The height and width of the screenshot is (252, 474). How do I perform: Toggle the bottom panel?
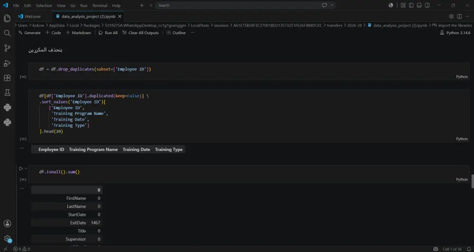419,5
